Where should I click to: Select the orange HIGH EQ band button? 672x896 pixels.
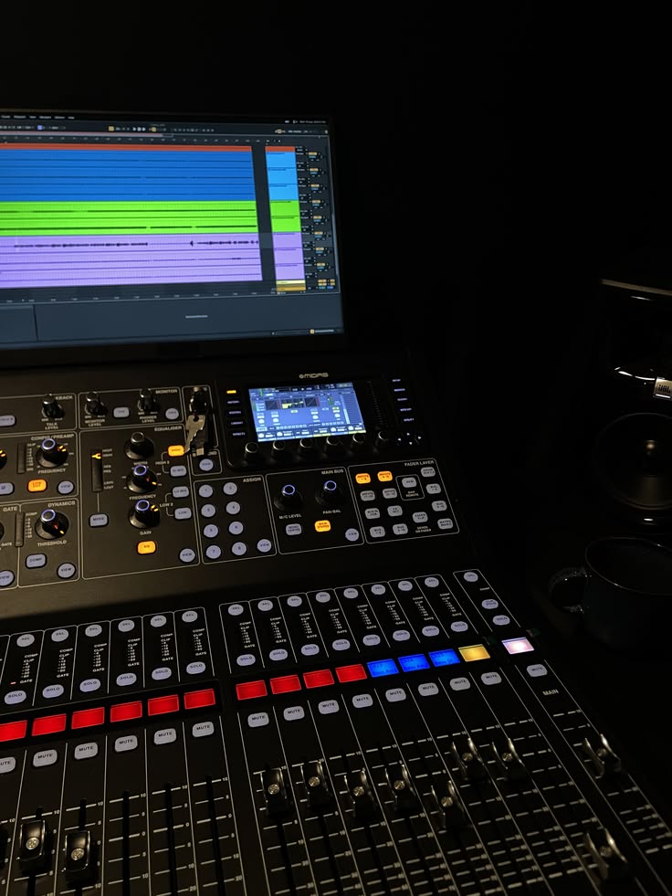pos(175,451)
